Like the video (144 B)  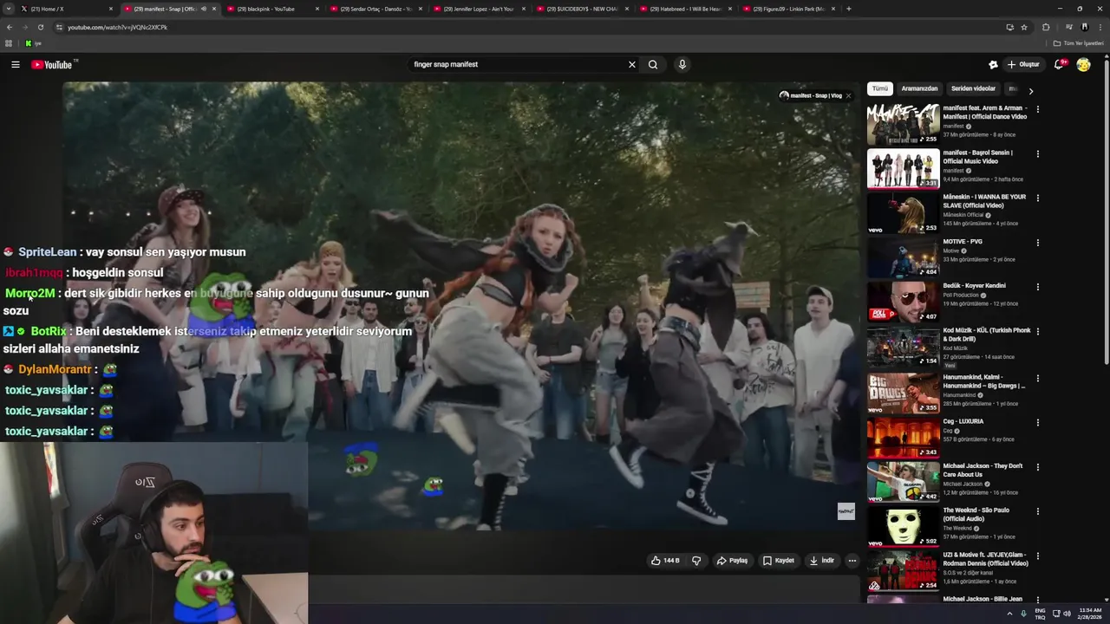(665, 561)
